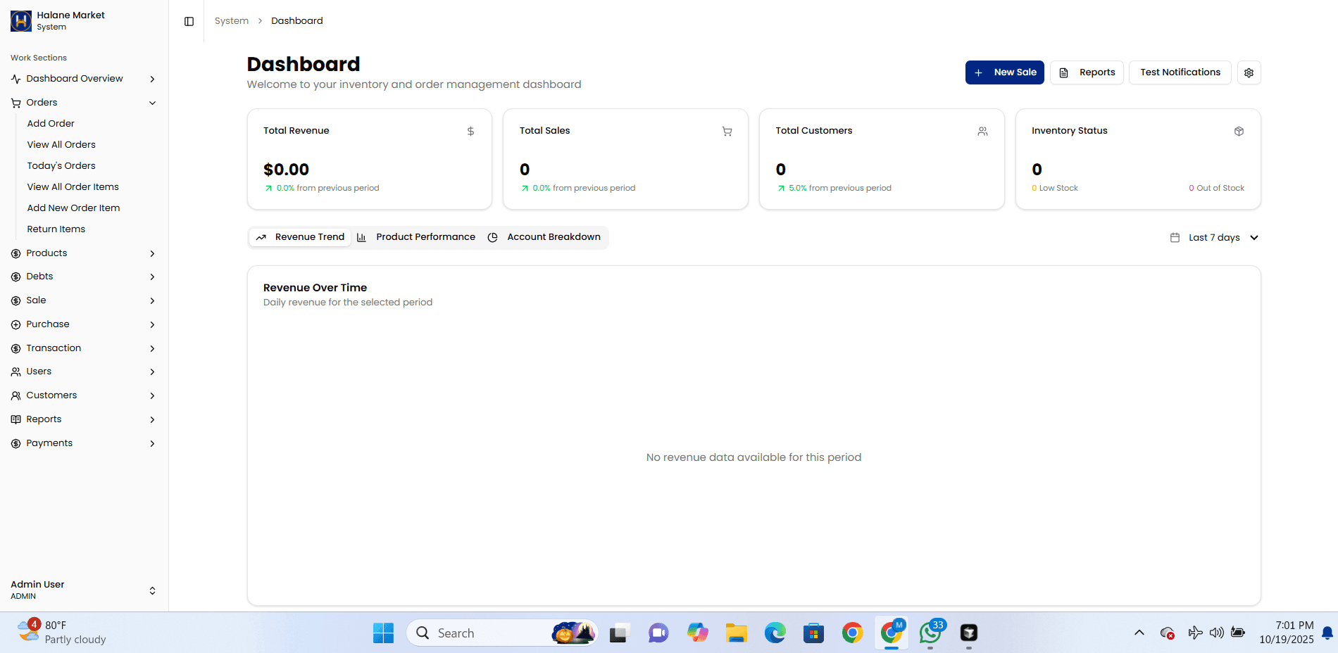
Task: Expand the Products section in sidebar
Action: pos(152,253)
